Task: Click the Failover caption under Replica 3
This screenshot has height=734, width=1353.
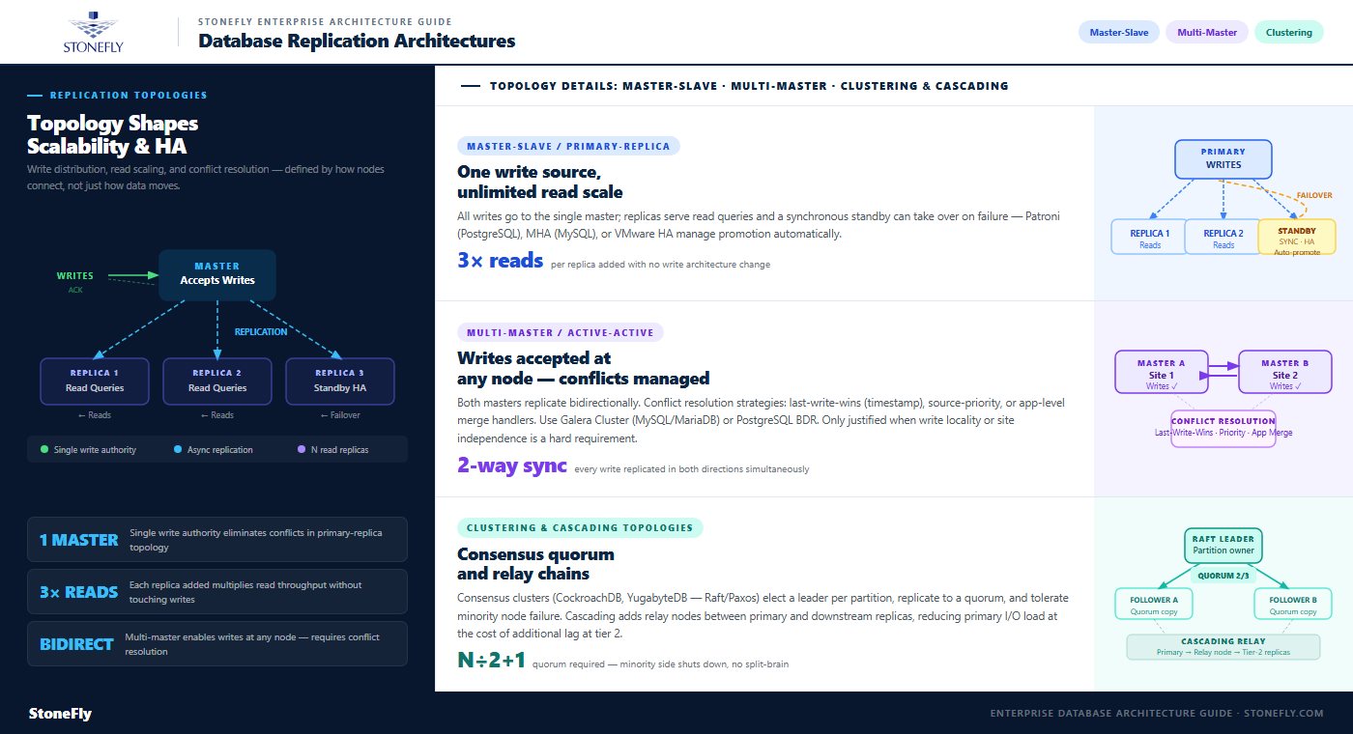Action: coord(340,415)
